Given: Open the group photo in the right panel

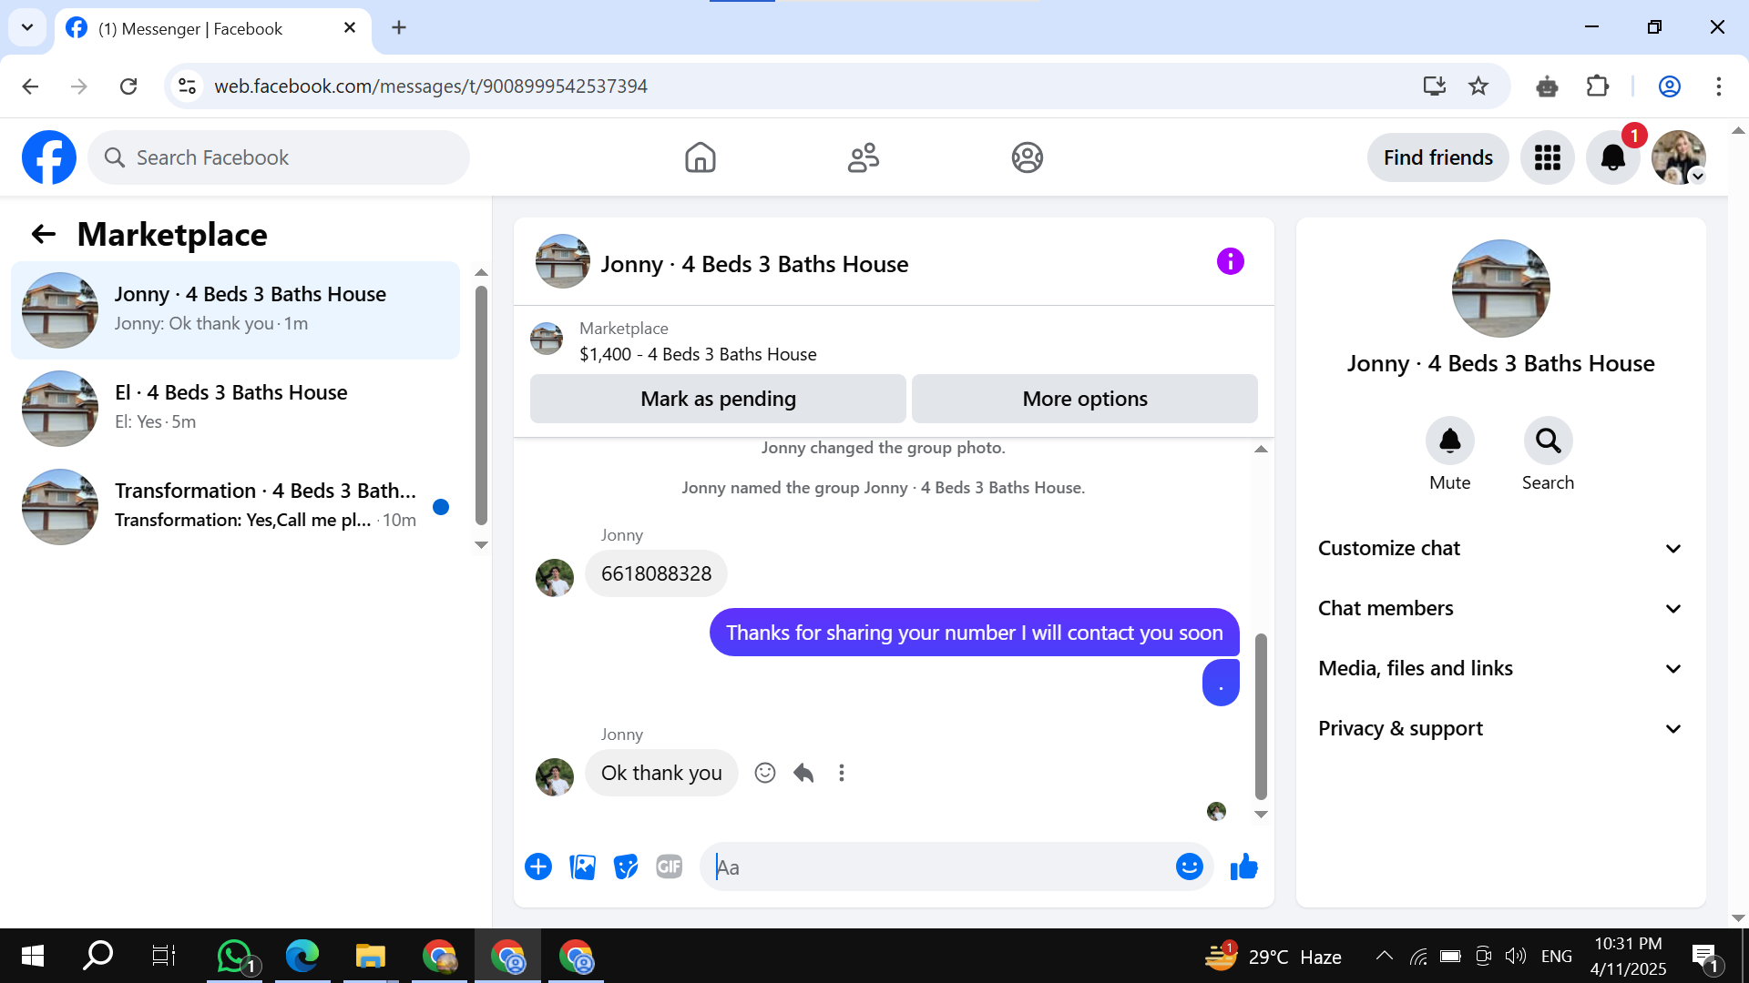Looking at the screenshot, I should point(1500,289).
